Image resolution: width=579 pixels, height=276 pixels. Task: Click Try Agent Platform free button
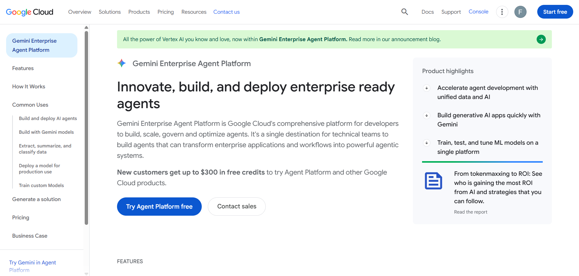point(159,207)
